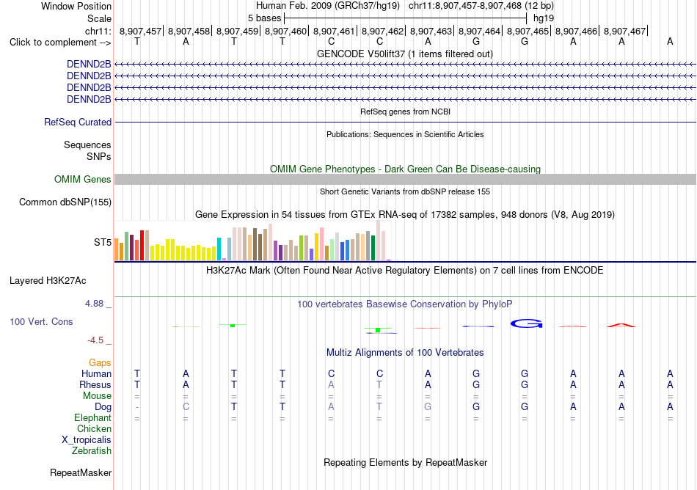Screen dimensions: 697x490
Task: Click the RefSeq genes from NCBI title
Action: point(405,111)
